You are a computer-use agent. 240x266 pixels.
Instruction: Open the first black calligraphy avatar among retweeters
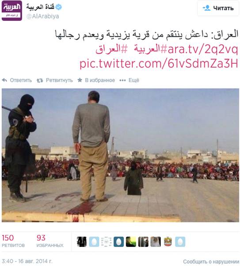pyautogui.click(x=82, y=242)
